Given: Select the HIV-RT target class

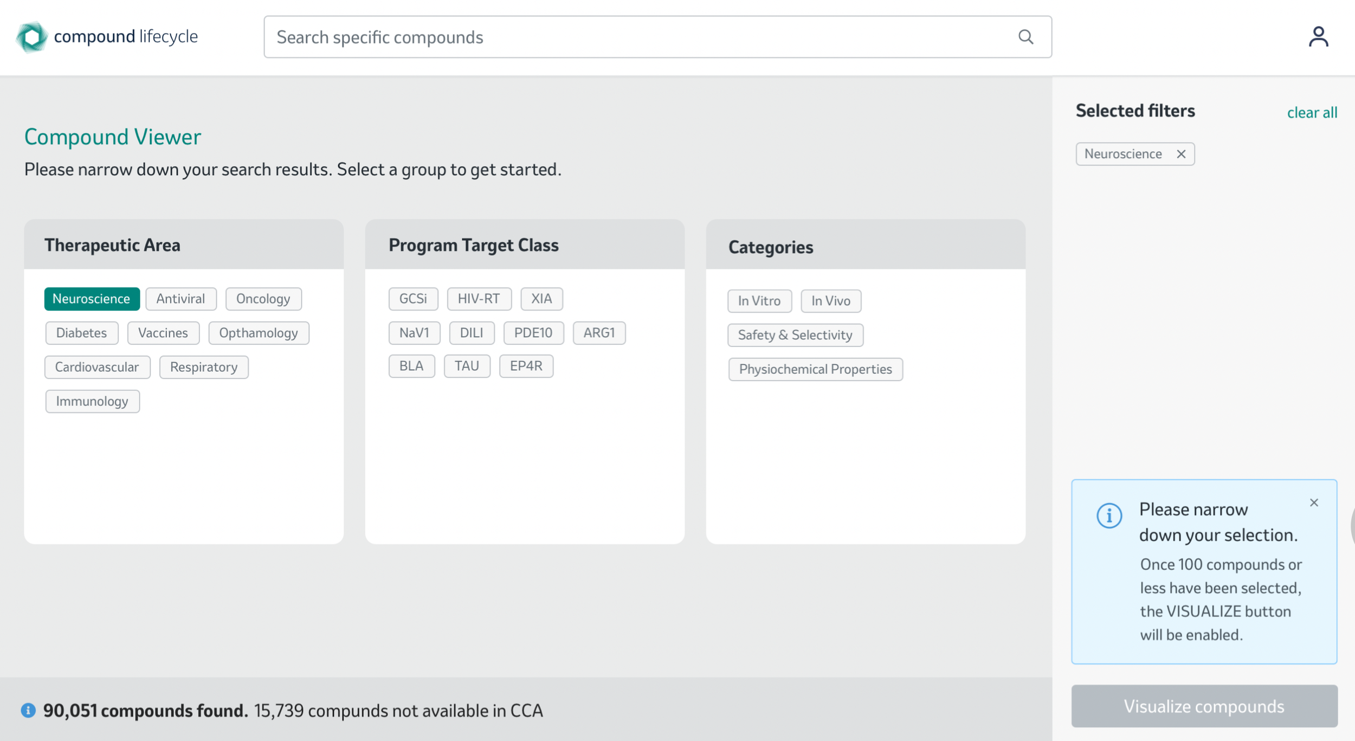Looking at the screenshot, I should (479, 299).
